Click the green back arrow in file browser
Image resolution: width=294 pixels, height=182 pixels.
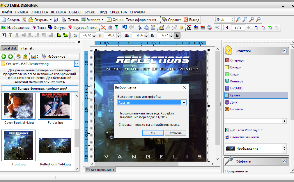pyautogui.click(x=4, y=56)
